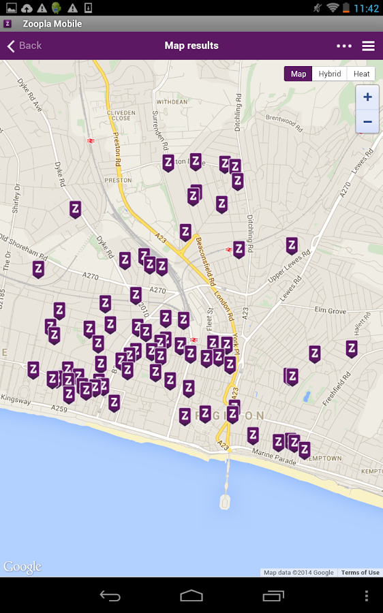Tap the Elm Grove road label

click(x=331, y=311)
